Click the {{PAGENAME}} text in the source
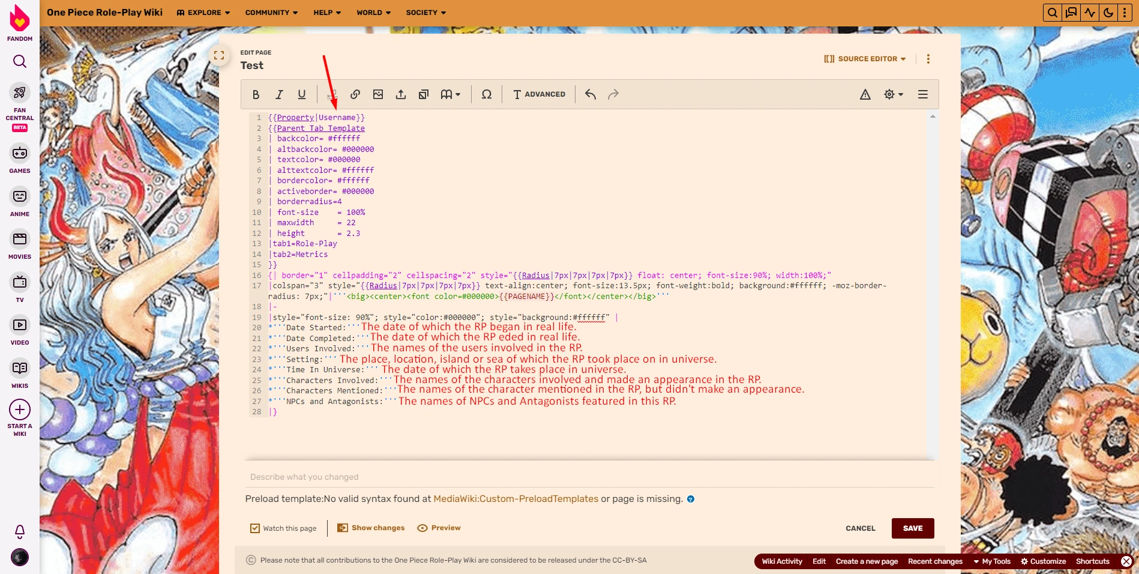The image size is (1139, 574). (x=527, y=297)
